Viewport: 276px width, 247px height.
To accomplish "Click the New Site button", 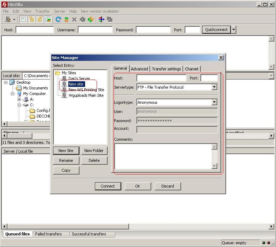I will (x=66, y=151).
